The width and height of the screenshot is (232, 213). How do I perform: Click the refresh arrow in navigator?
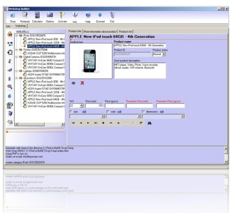tap(141, 123)
